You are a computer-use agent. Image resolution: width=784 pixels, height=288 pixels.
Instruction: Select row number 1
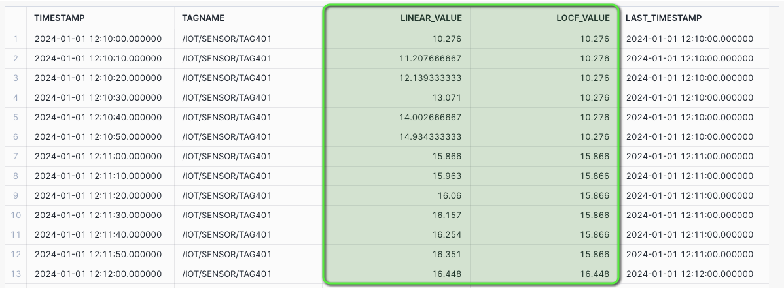16,39
